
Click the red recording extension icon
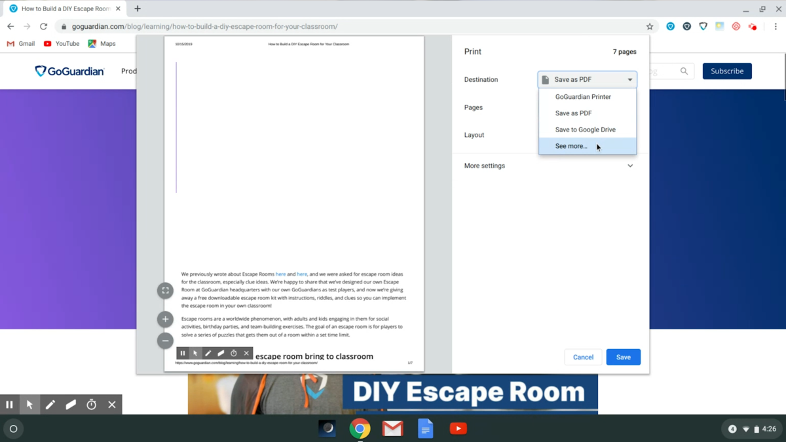753,27
